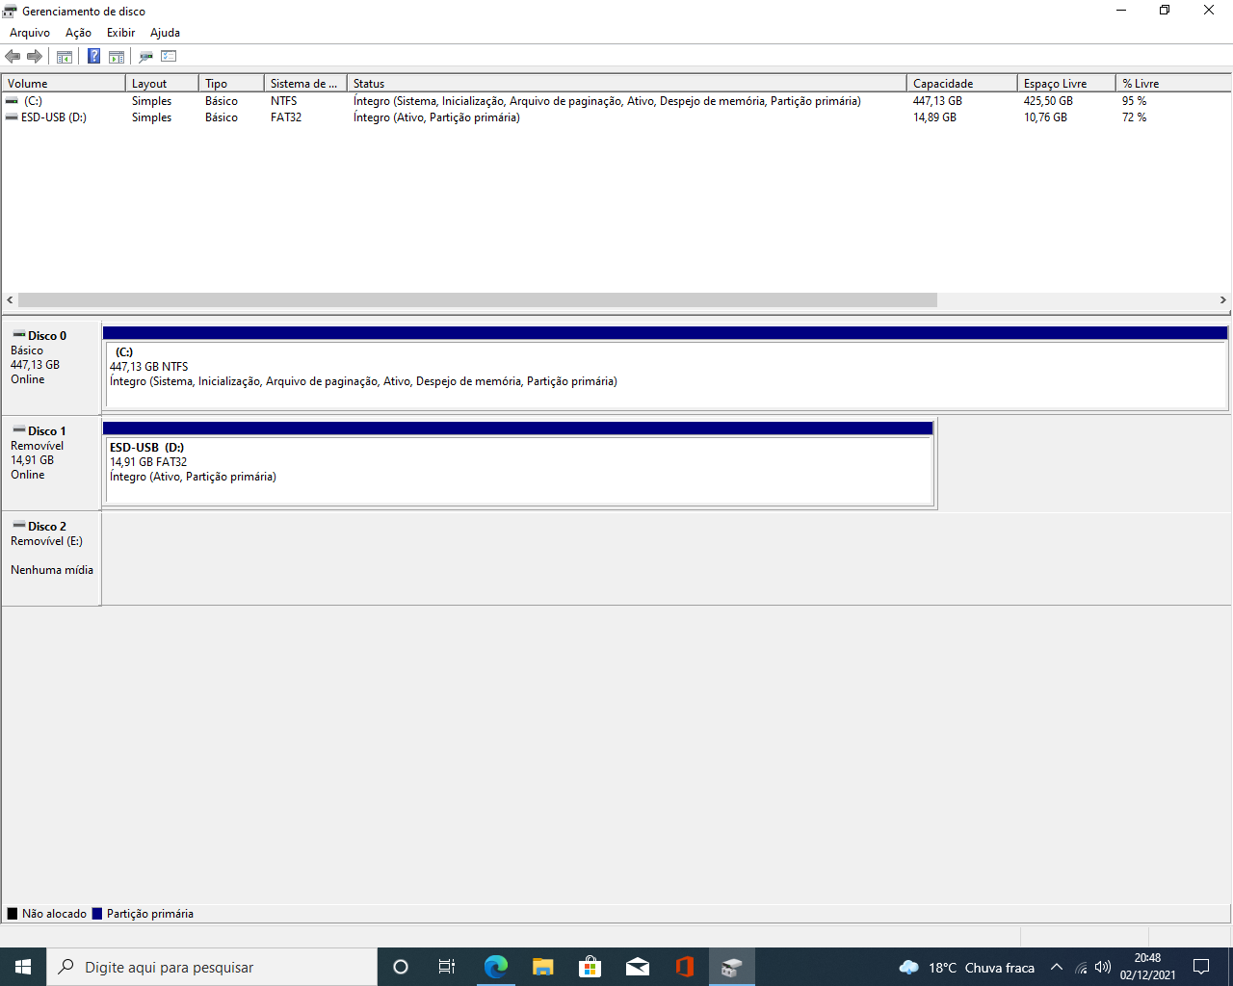
Task: Click the left arrow of the horizontal scrollbar
Action: [10, 300]
